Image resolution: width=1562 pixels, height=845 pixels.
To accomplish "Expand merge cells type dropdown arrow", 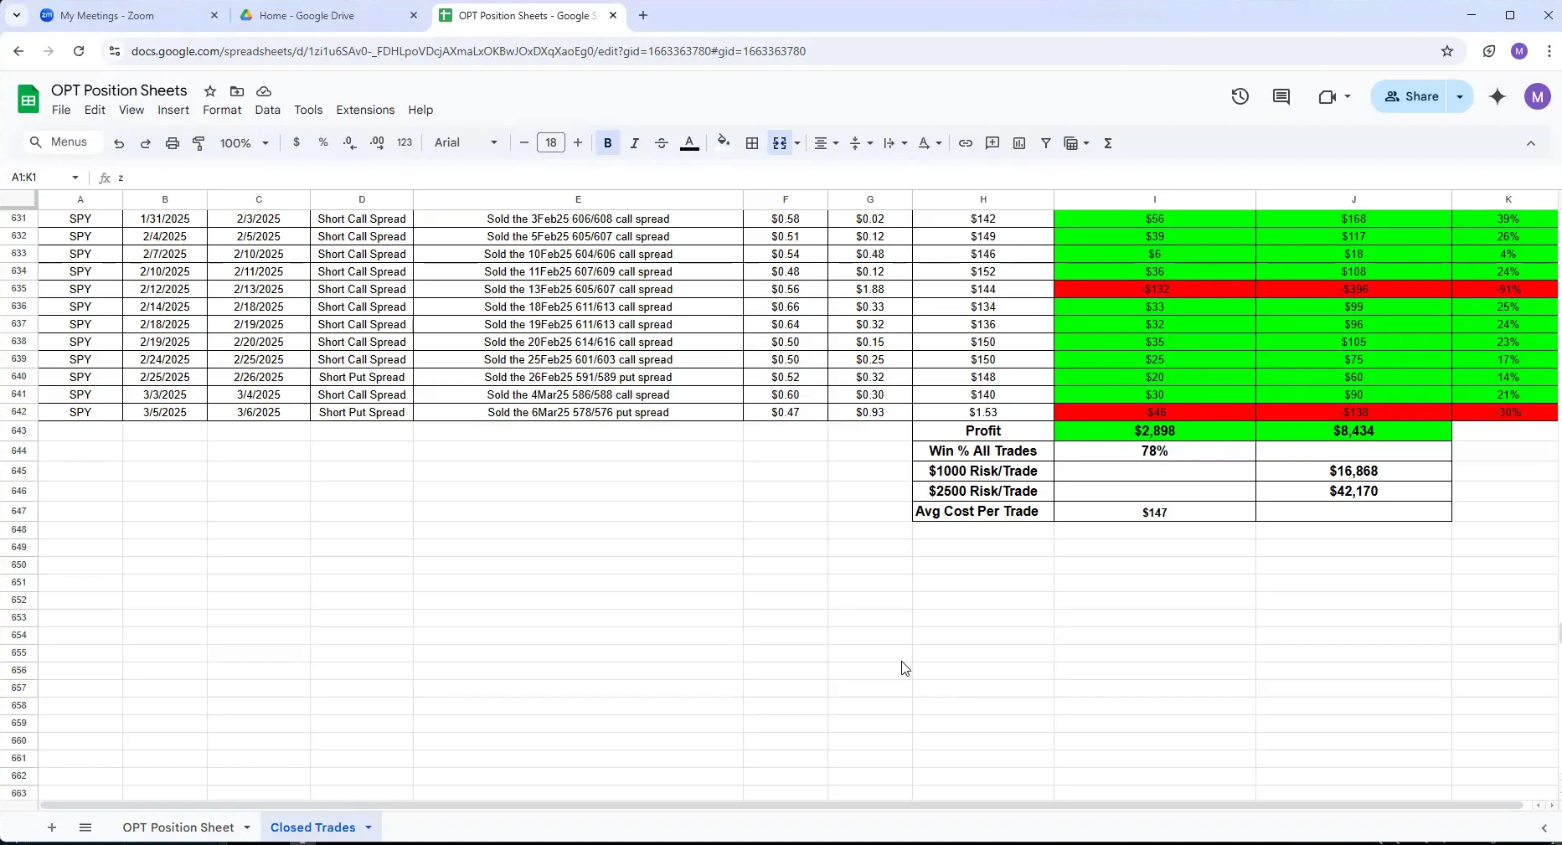I will 797,143.
